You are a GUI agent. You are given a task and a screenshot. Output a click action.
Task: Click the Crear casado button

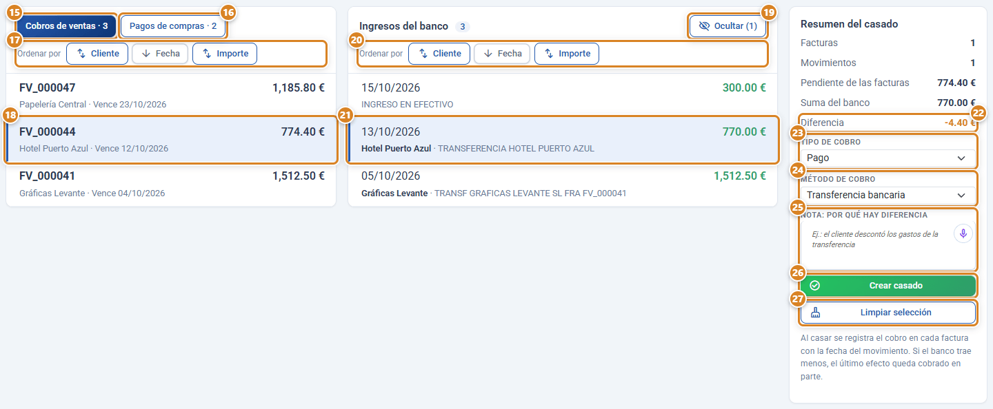click(x=888, y=285)
